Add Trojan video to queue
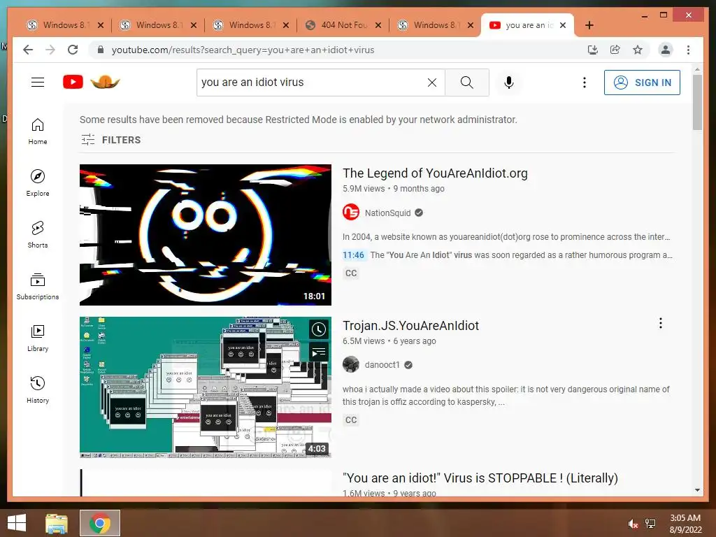 (319, 352)
